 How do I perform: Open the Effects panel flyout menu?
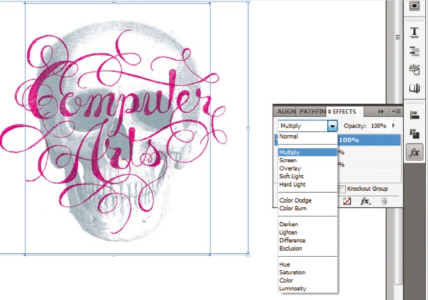(397, 111)
